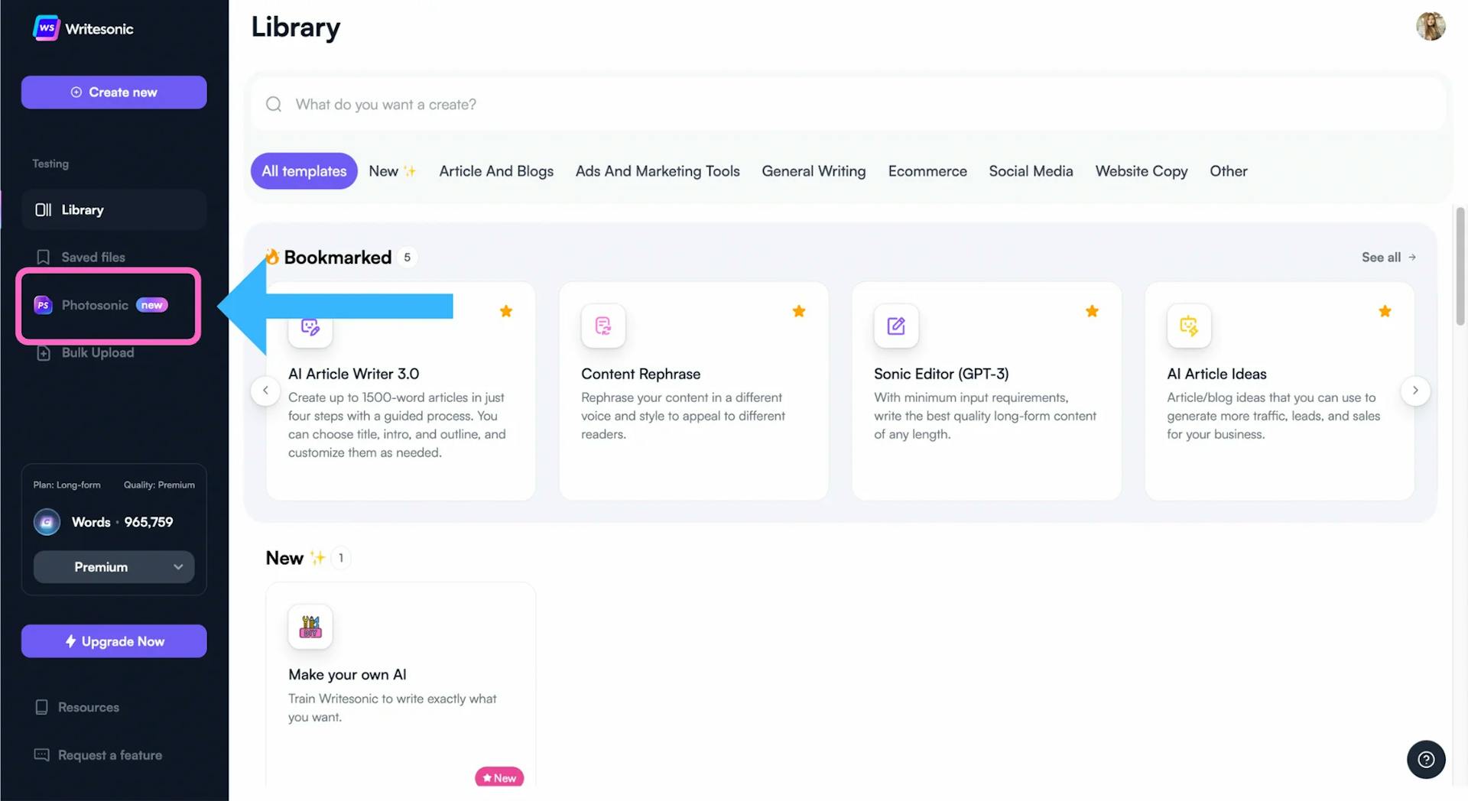The width and height of the screenshot is (1468, 801).
Task: Click the Content Rephrase template icon
Action: click(x=603, y=326)
